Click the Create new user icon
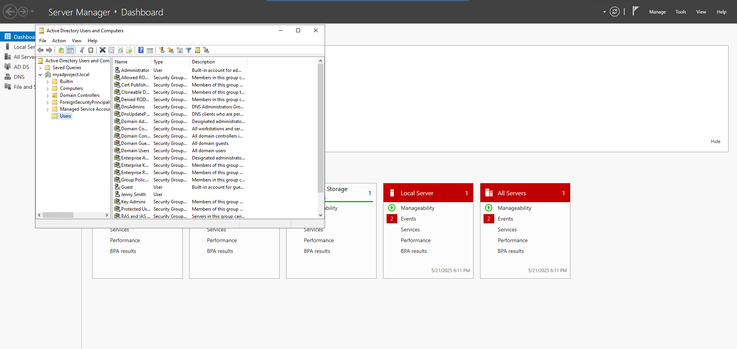 coord(162,50)
